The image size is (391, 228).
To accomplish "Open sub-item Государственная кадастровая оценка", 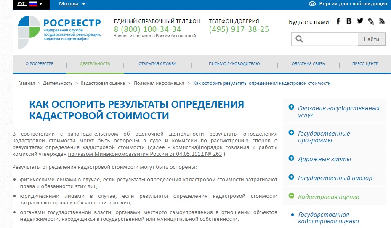I will click(328, 218).
